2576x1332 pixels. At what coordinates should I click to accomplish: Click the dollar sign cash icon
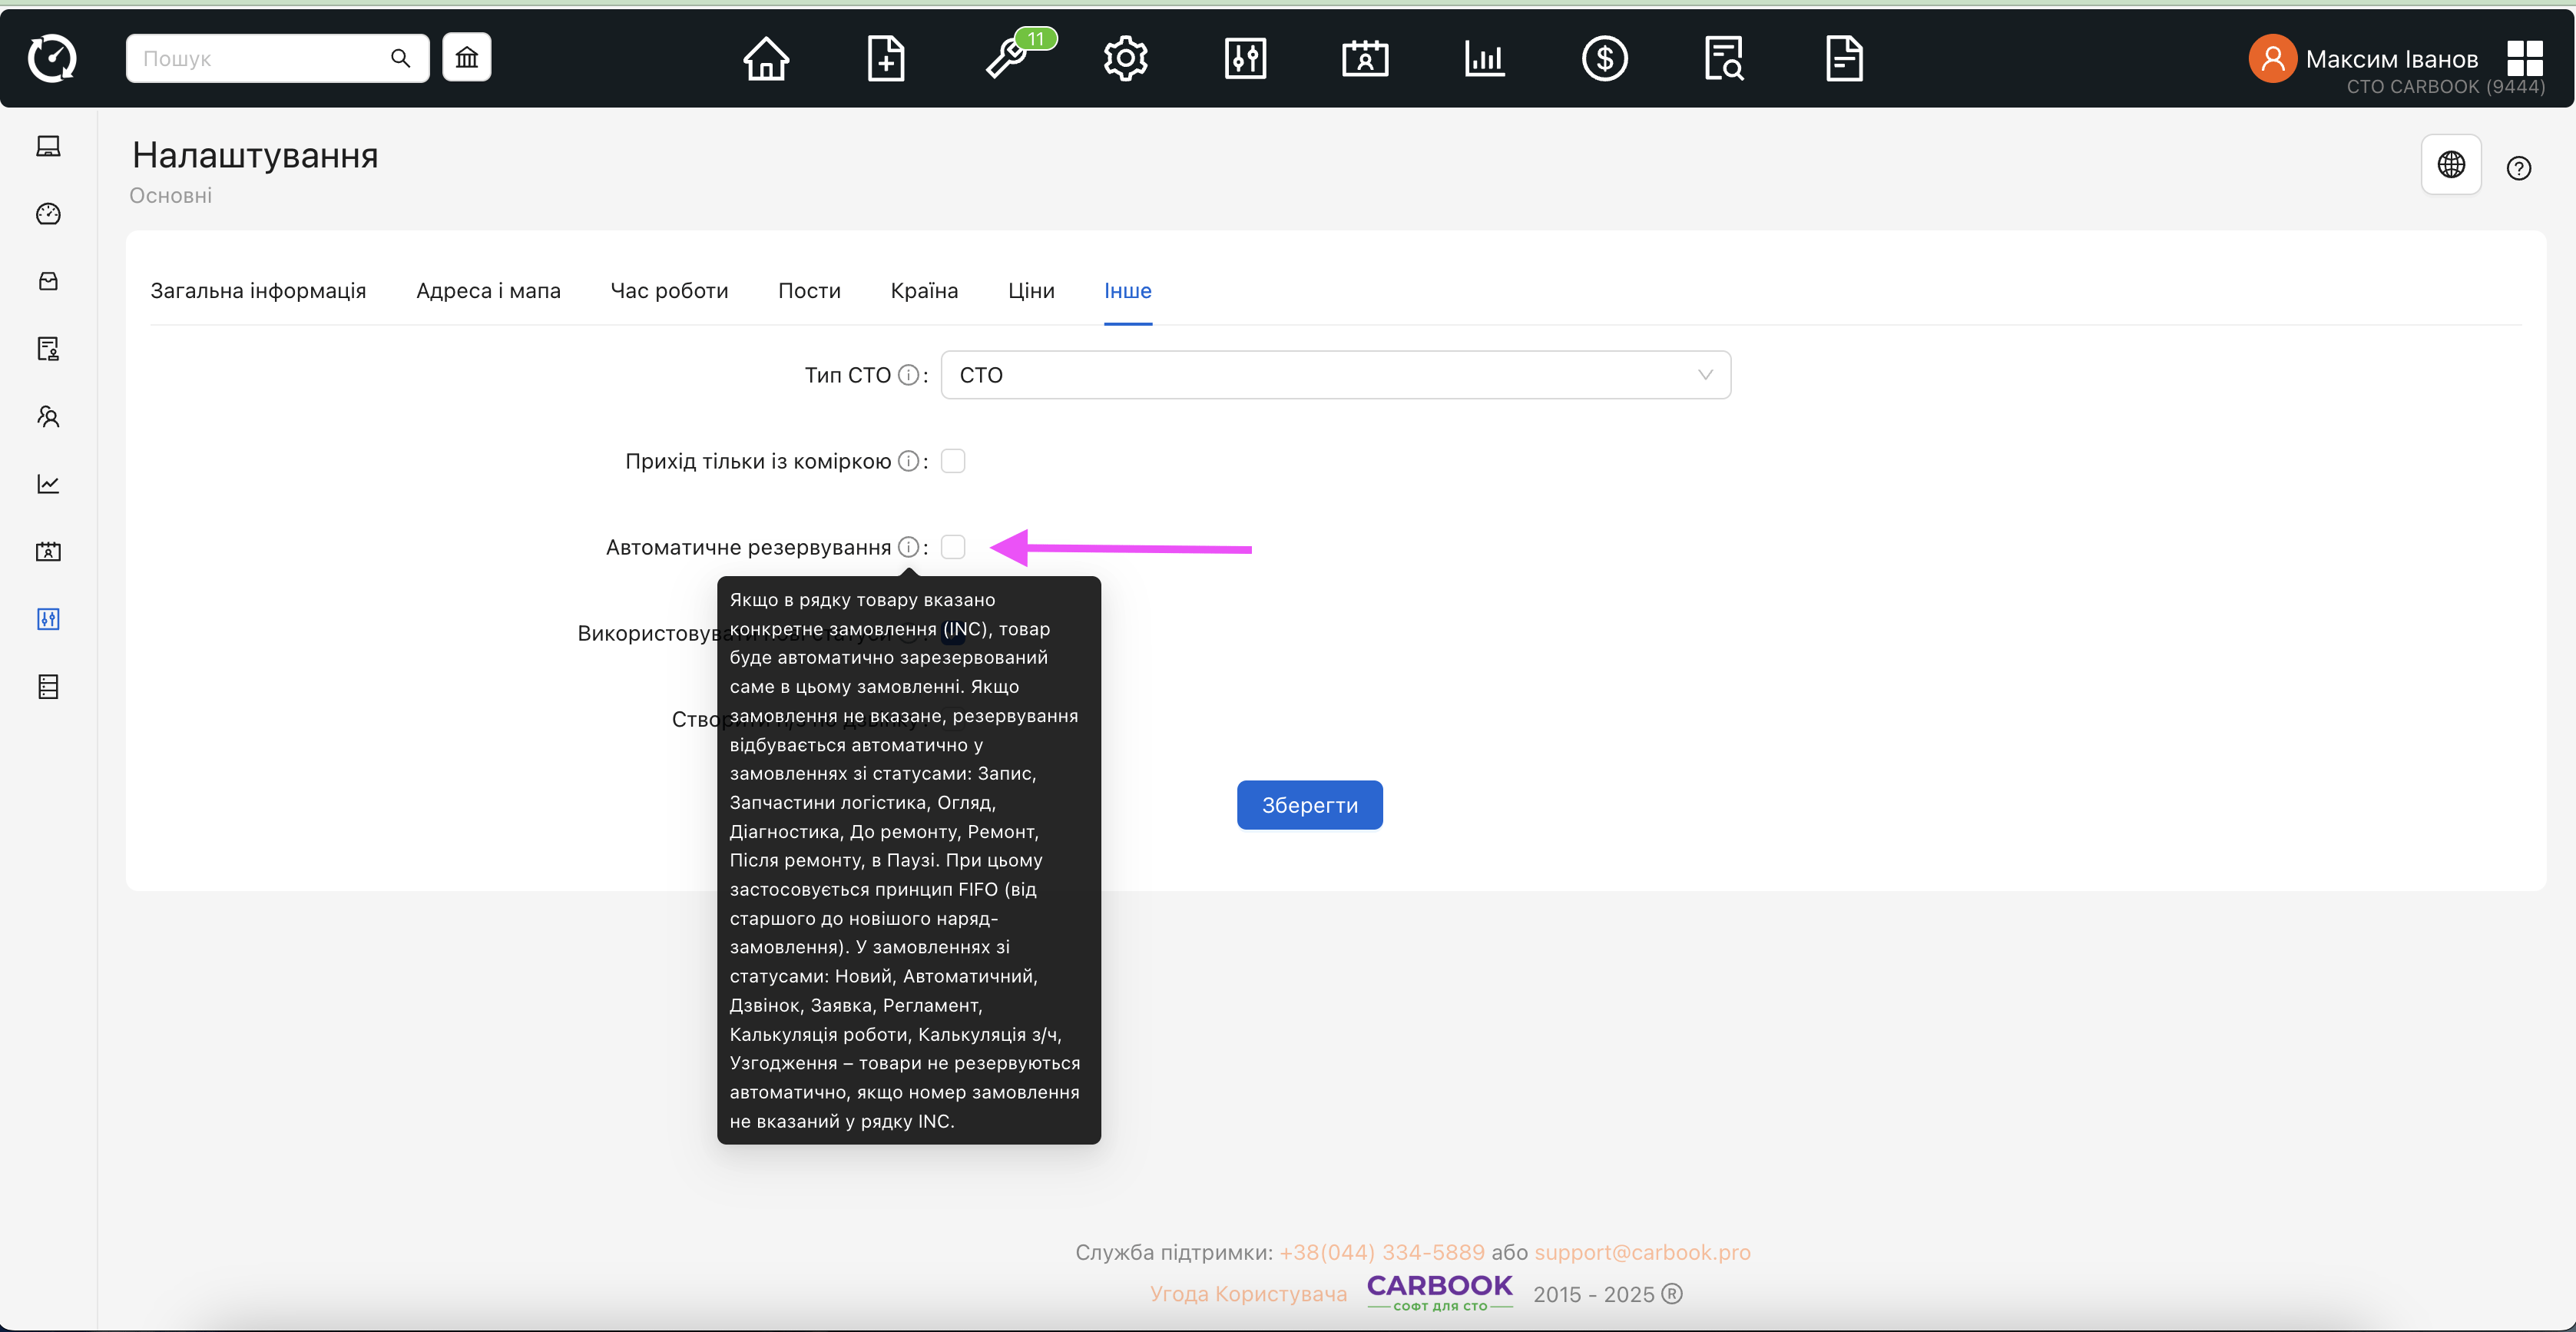click(1604, 58)
